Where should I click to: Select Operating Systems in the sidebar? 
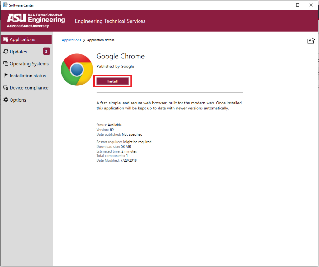pyautogui.click(x=26, y=63)
